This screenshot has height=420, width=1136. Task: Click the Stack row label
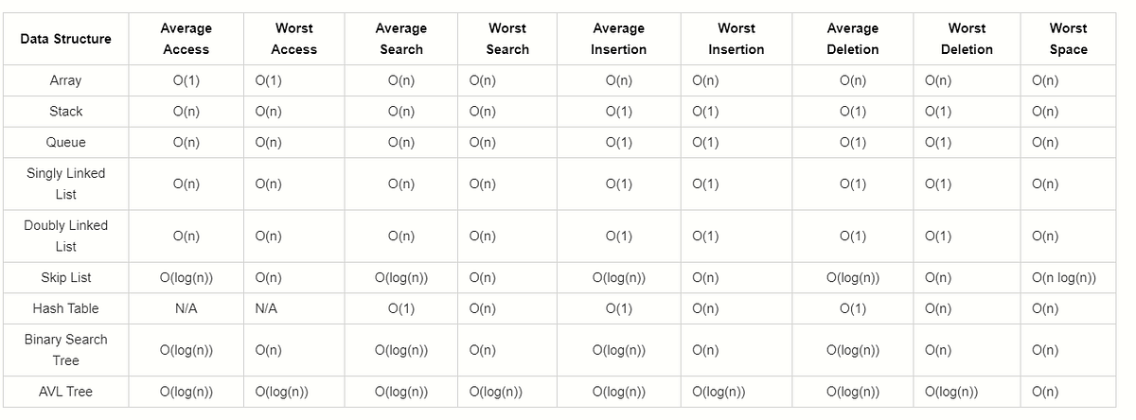pos(66,112)
